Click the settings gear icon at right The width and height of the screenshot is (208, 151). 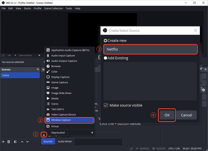[x=203, y=89]
